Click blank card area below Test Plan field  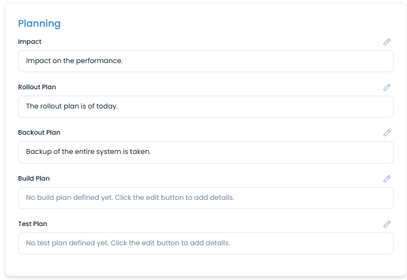coord(205,265)
